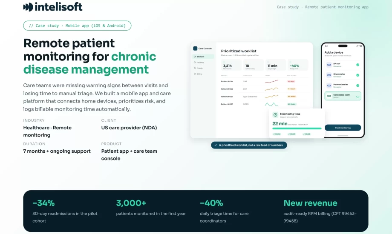Click the 99454 billing code chip
392x234 pixels.
coord(277,134)
